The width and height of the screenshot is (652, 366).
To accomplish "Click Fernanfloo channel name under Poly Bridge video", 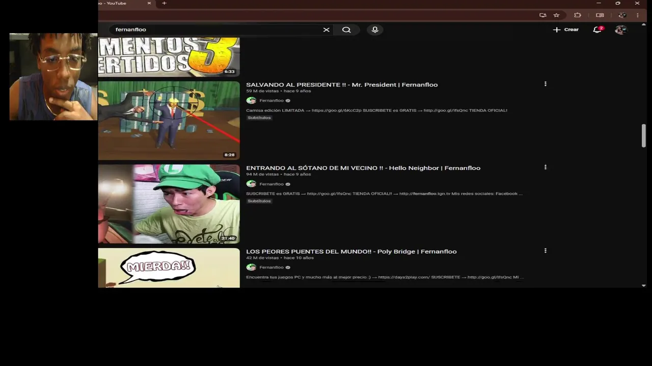I will [271, 267].
